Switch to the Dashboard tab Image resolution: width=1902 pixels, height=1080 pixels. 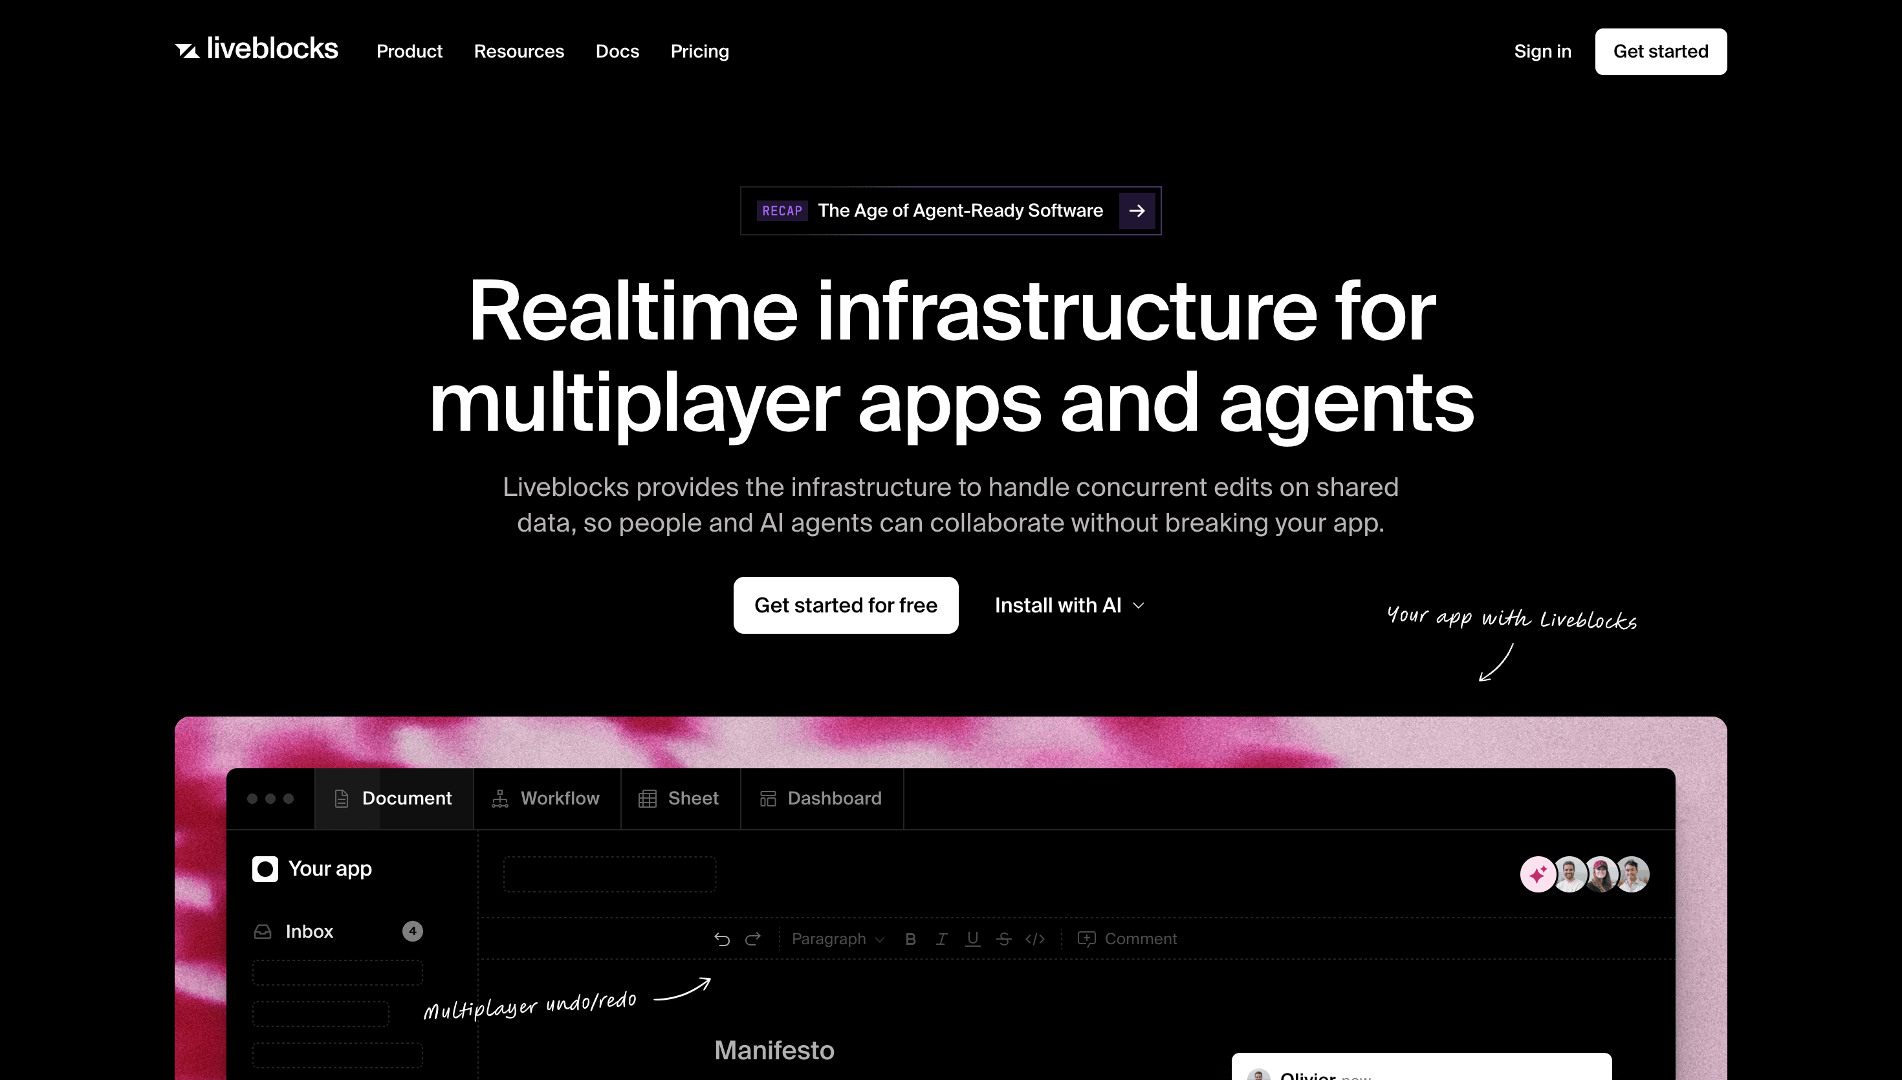[822, 798]
